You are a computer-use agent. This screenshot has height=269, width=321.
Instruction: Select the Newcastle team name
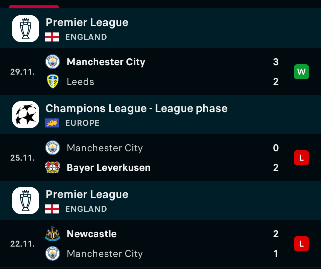click(x=92, y=234)
